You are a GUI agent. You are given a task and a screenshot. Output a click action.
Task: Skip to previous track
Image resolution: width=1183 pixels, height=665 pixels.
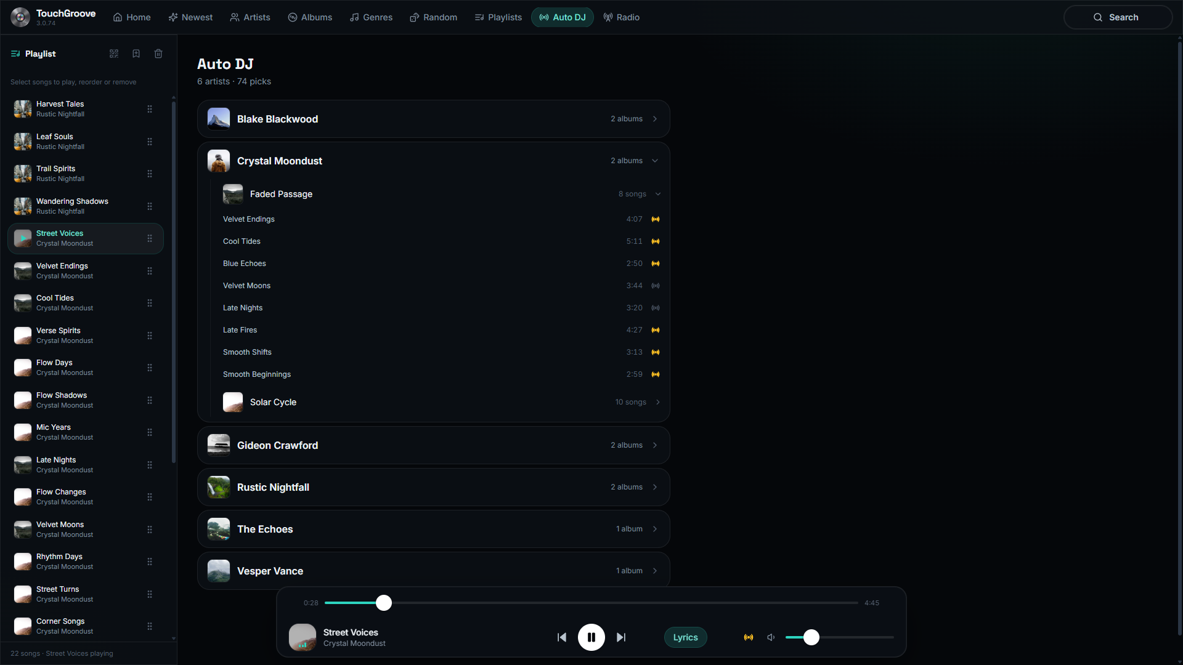pyautogui.click(x=562, y=637)
